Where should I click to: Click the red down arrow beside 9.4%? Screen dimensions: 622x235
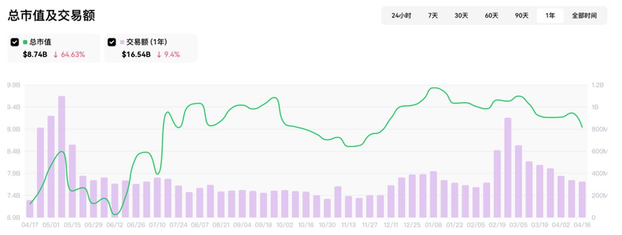(158, 54)
